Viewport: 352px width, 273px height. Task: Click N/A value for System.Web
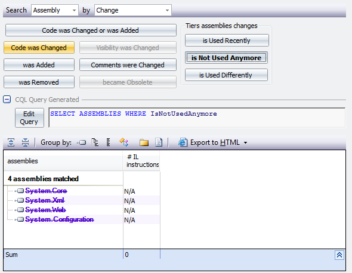coord(129,210)
